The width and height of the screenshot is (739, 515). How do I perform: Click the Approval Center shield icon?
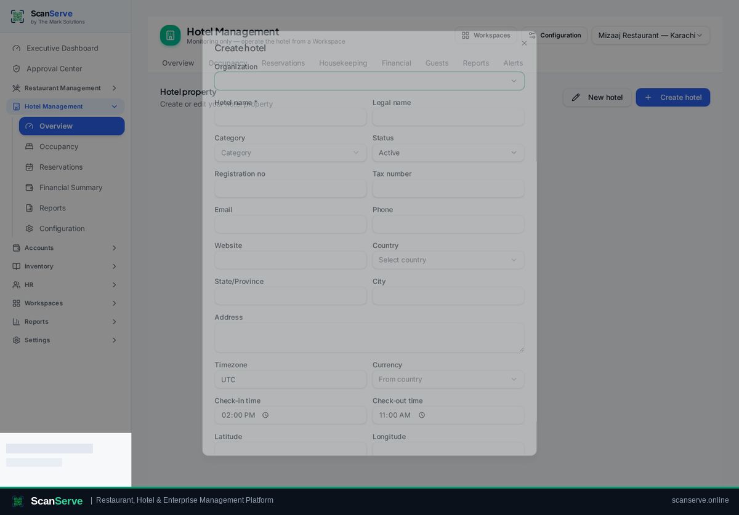pos(17,68)
